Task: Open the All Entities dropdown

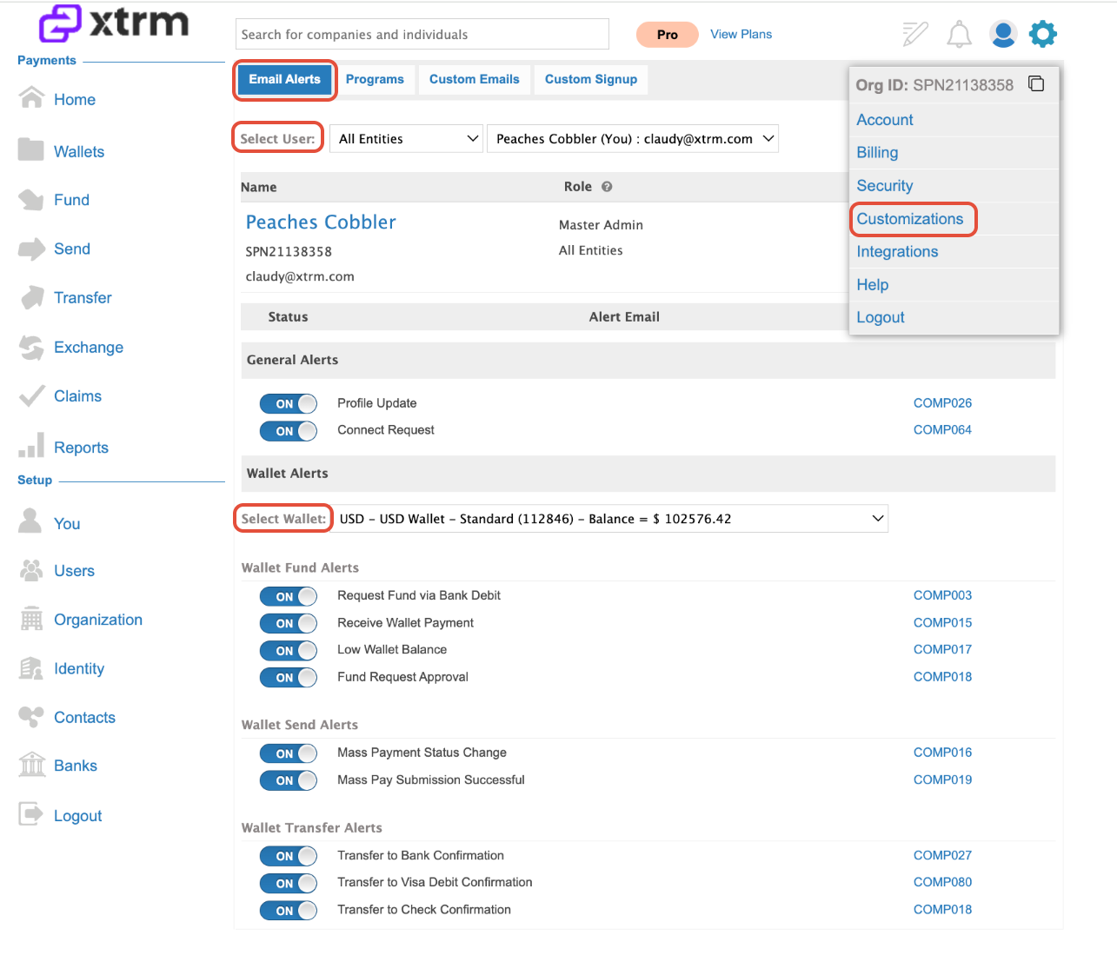Action: 407,139
